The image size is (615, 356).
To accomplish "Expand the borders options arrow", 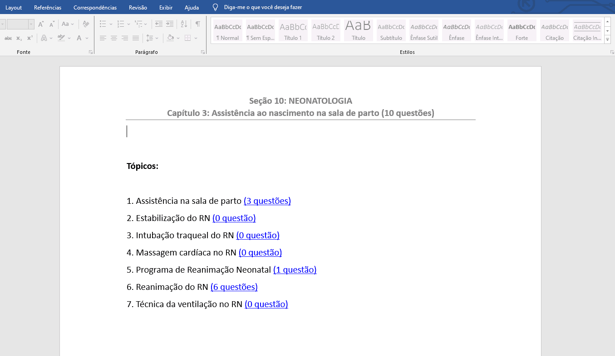I will 196,38.
